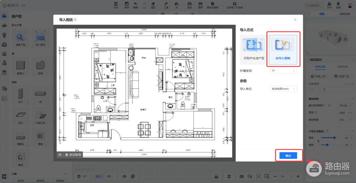The height and width of the screenshot is (183, 356).
Task: Choose 识别并生成户型 import mode
Action: pyautogui.click(x=254, y=50)
